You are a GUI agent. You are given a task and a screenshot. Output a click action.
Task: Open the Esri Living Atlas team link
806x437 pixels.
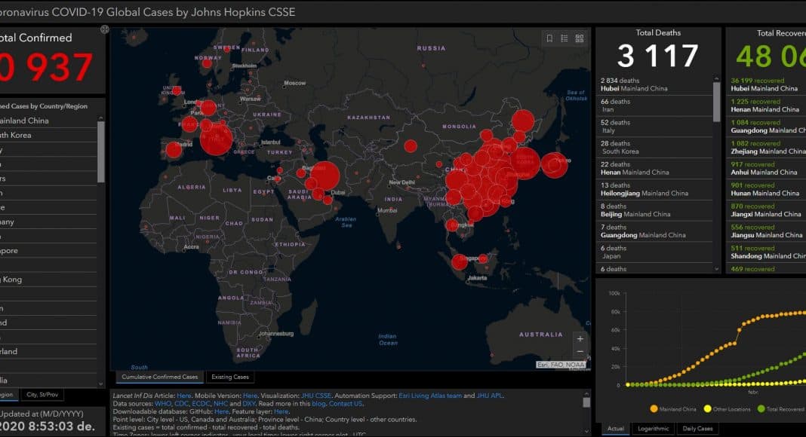[430, 396]
